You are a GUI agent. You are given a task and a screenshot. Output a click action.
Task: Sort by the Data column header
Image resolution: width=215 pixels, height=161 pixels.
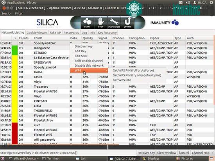(x=75, y=38)
